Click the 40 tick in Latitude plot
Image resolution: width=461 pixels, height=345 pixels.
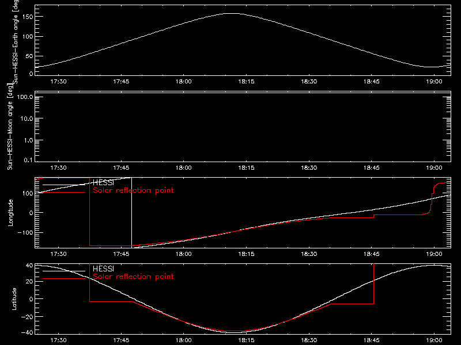point(29,266)
